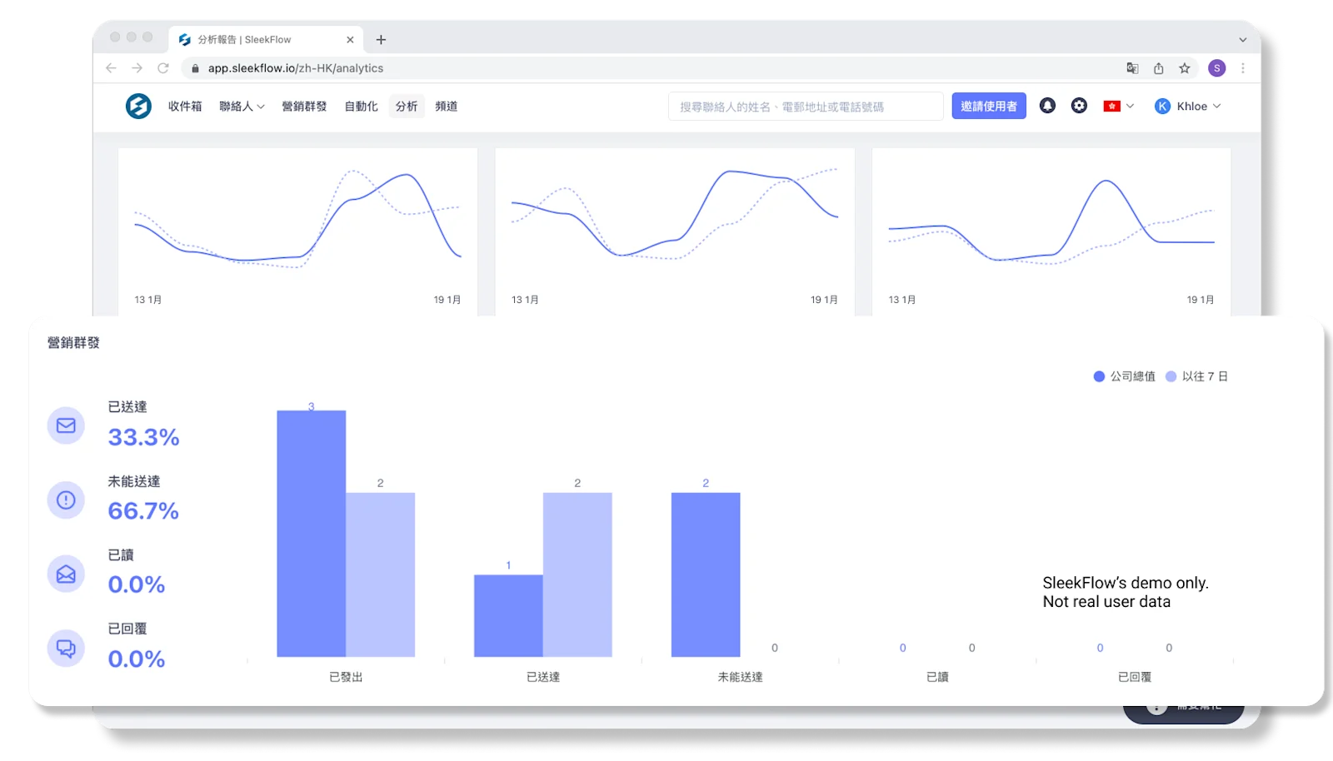This screenshot has width=1333, height=761.
Task: Click into the contact search field
Action: click(805, 106)
